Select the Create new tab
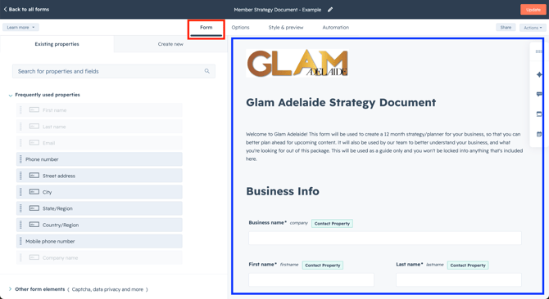This screenshot has height=299, width=549. tap(170, 44)
